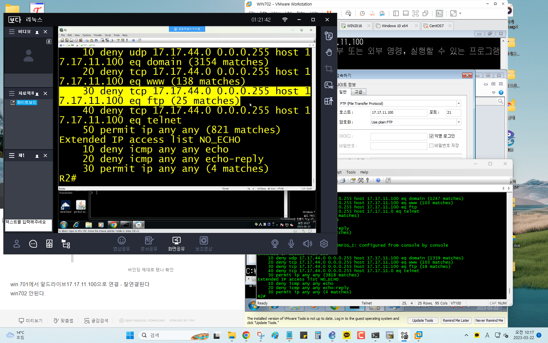
Task: Click the 포트 field showing 21
Action: tap(453, 112)
